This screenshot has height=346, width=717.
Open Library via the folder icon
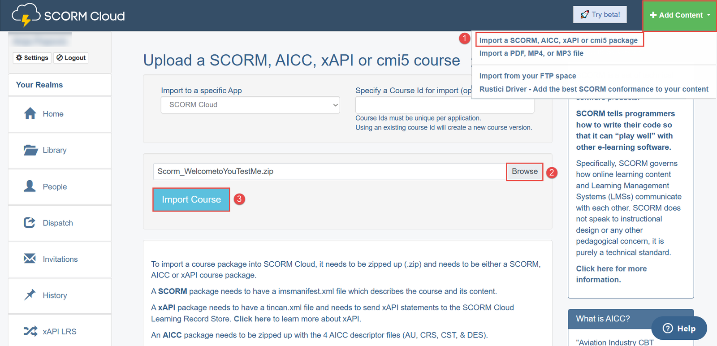coord(30,150)
